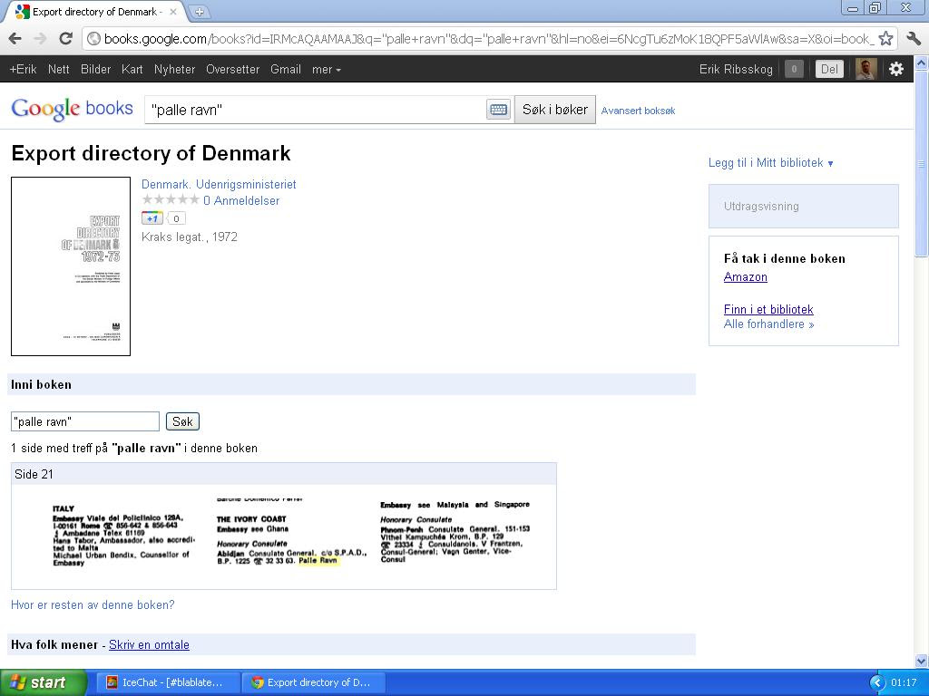
Task: Expand the 'mer' dropdown menu
Action: pos(327,69)
